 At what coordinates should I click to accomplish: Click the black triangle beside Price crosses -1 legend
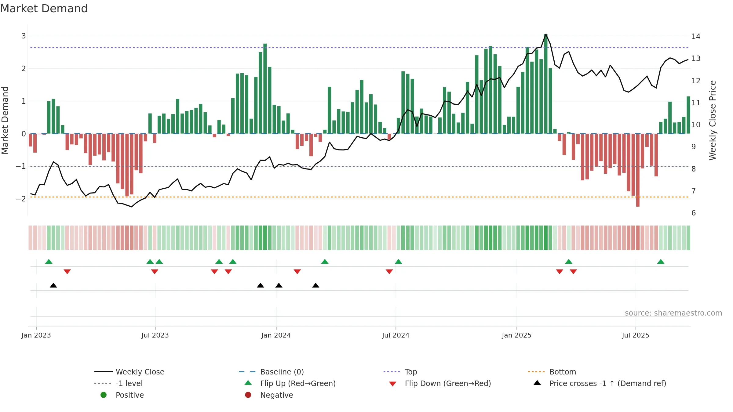coord(537,383)
